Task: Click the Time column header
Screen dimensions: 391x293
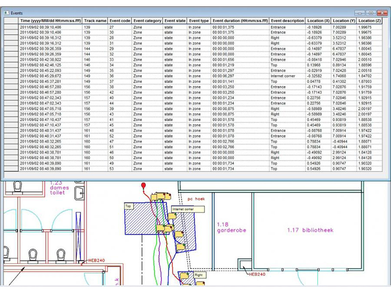Action: click(50, 21)
